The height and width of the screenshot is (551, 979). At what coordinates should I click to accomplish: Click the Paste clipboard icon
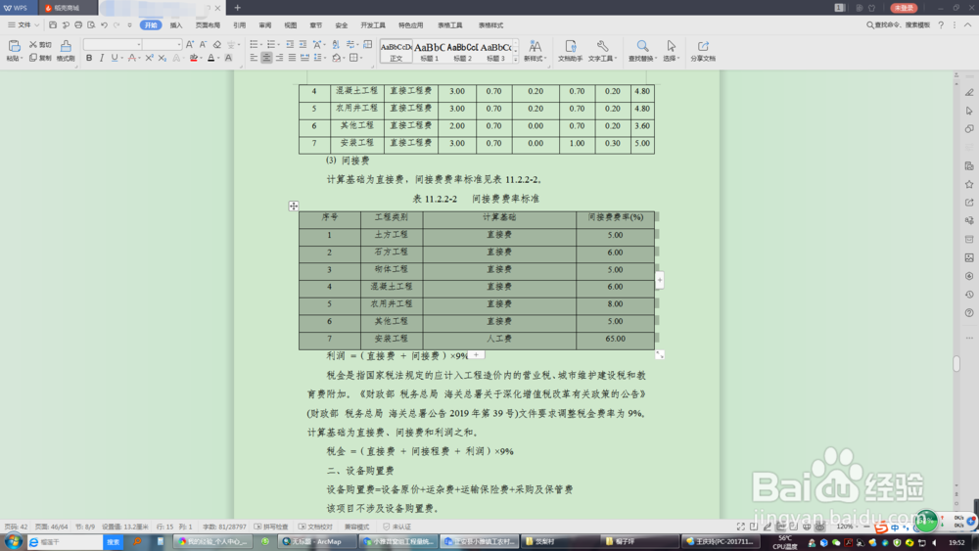[14, 46]
